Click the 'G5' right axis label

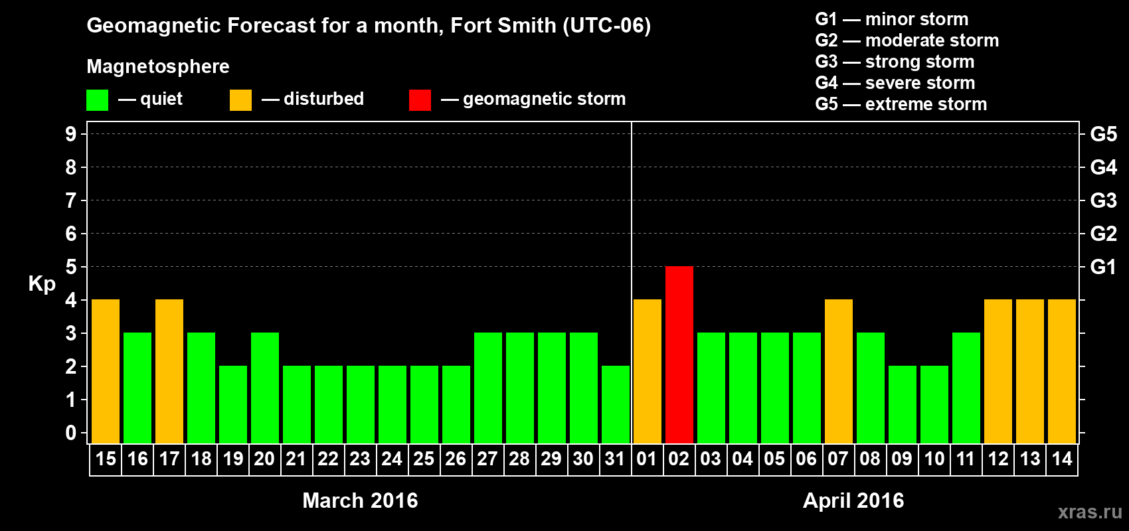1104,134
